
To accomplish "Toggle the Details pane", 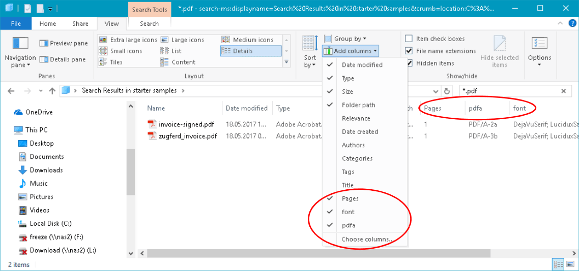I will 63,59.
